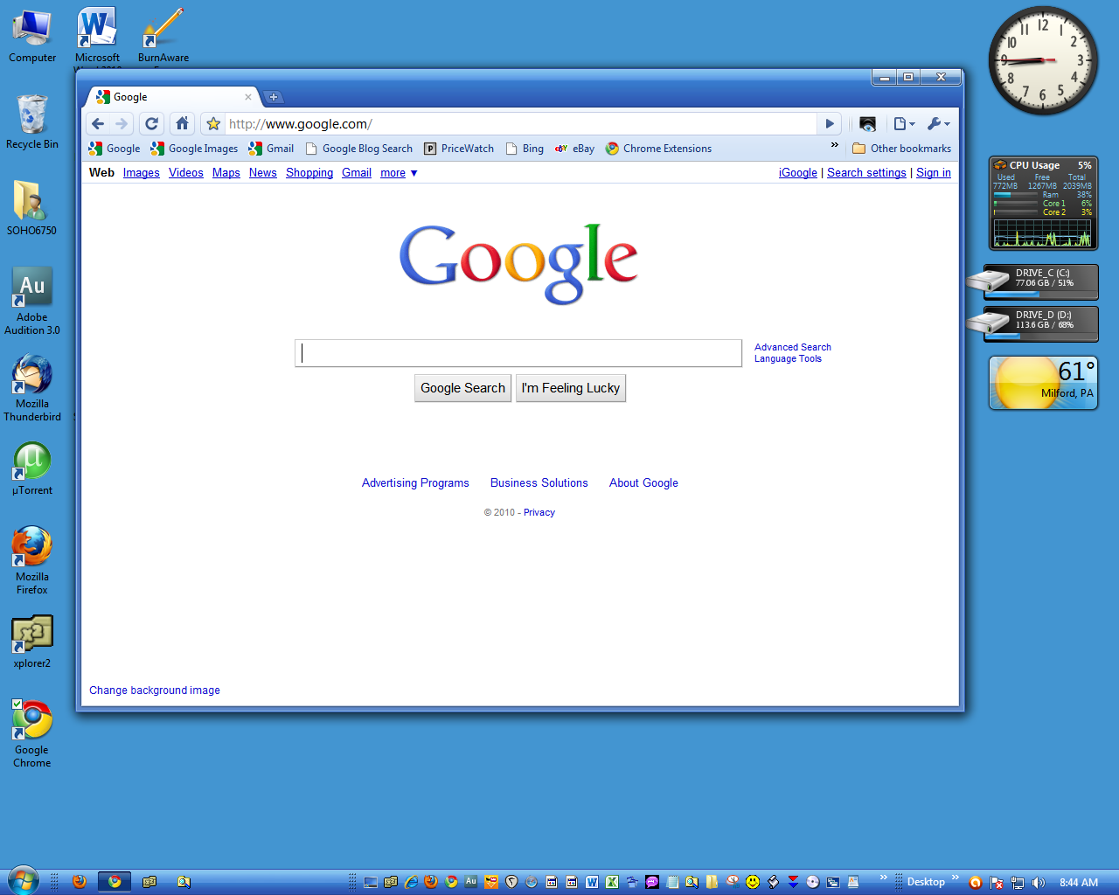Select the Videos link in Google navigation

tap(185, 173)
